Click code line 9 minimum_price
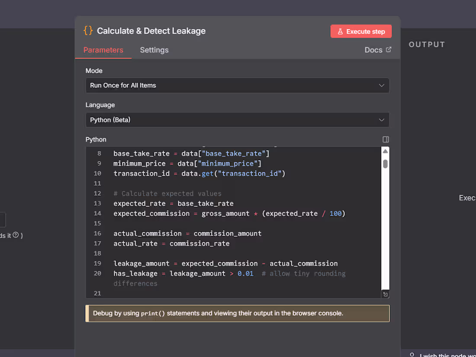476x357 pixels. coord(187,164)
